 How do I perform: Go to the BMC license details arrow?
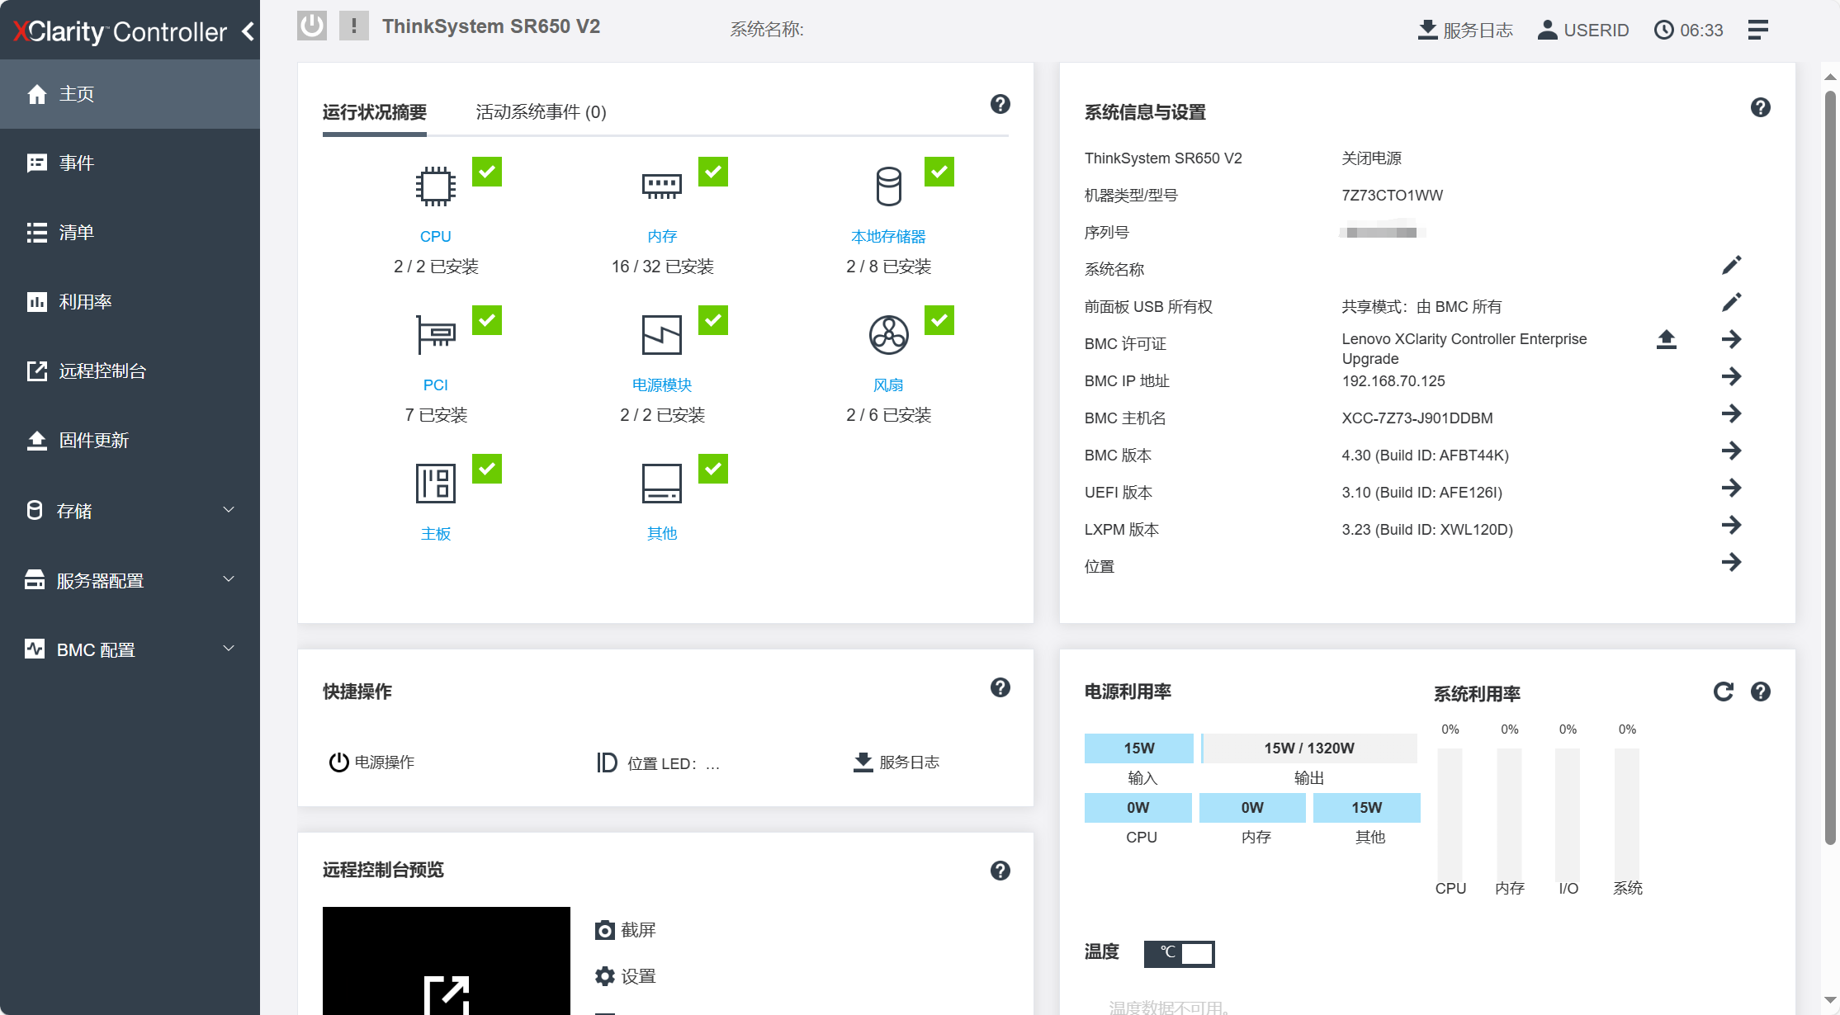(1732, 339)
